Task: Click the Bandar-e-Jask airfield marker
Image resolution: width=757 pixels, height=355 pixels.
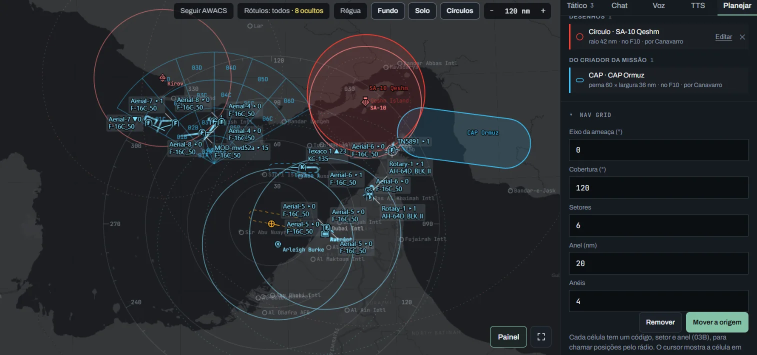Action: pyautogui.click(x=510, y=190)
